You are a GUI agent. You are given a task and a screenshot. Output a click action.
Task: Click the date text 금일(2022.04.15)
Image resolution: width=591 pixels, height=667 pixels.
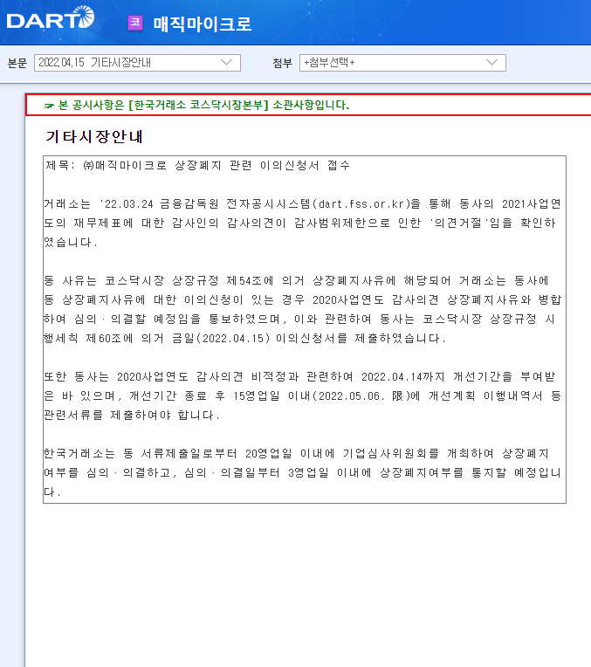click(x=221, y=339)
